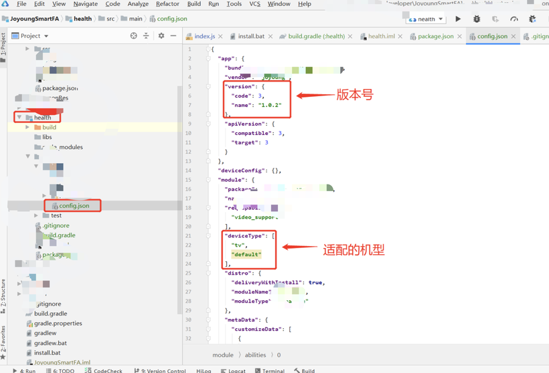Open the 2: Favorites side tool window
Screen dimensions: 549x373
(3, 343)
